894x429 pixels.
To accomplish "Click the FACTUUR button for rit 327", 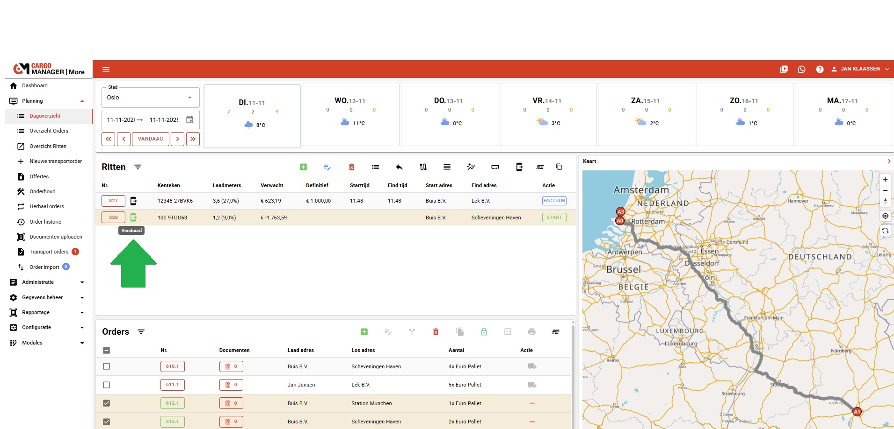I will click(x=554, y=201).
